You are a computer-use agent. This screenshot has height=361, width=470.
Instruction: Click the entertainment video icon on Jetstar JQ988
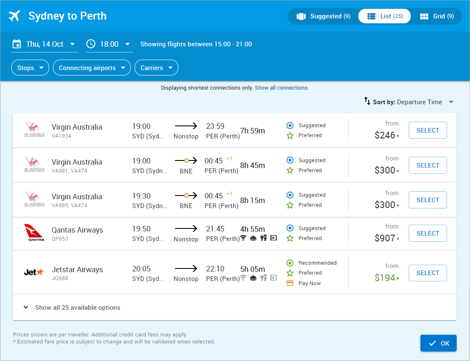click(x=273, y=278)
